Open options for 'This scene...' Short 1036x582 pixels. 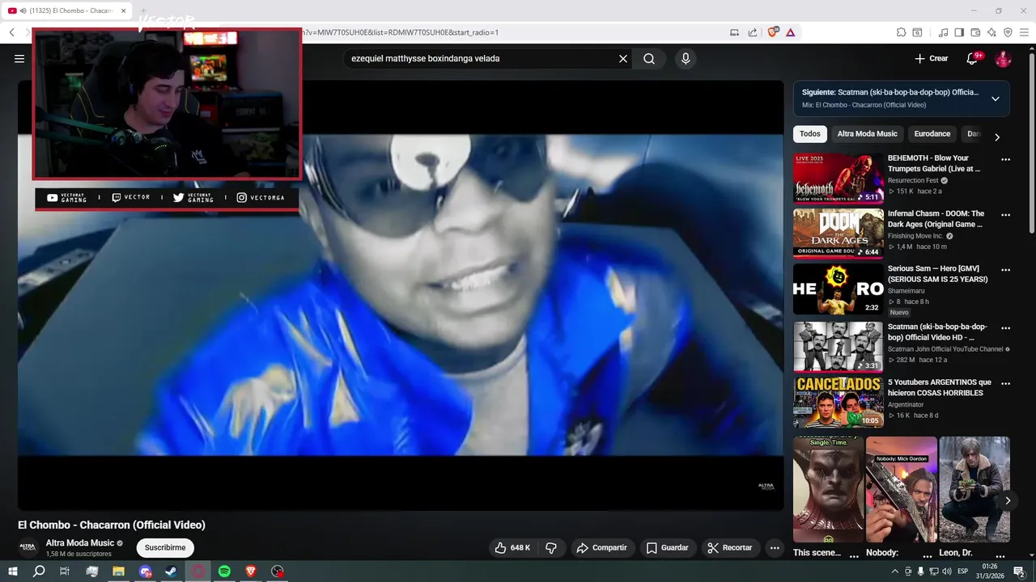click(854, 556)
